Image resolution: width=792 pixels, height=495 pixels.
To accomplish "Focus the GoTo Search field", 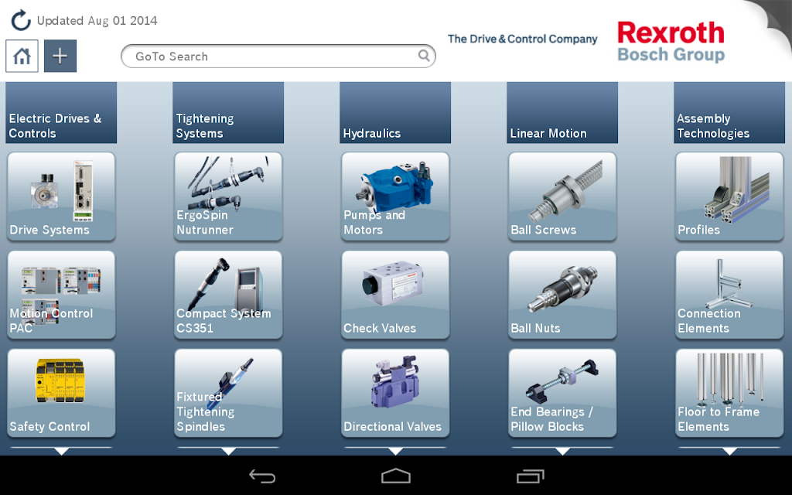I will coord(278,56).
